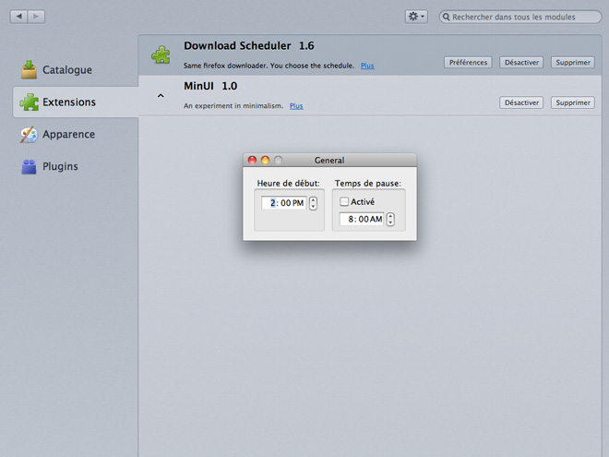Click the MinUI caret icon
The height and width of the screenshot is (457, 609).
(161, 96)
